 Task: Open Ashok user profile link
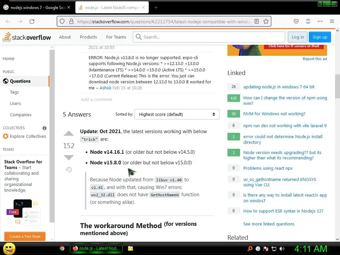pos(105,88)
